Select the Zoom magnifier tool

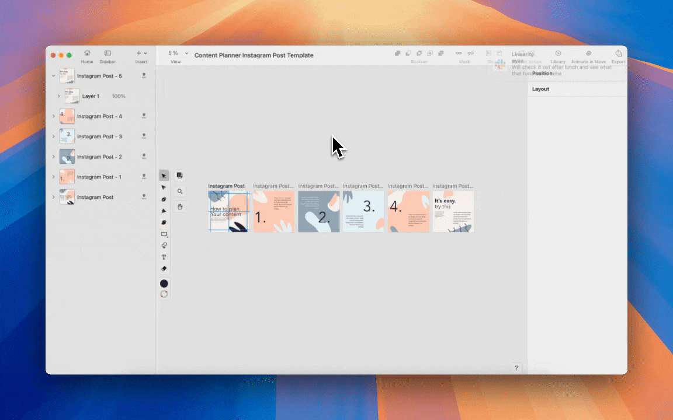coord(180,191)
